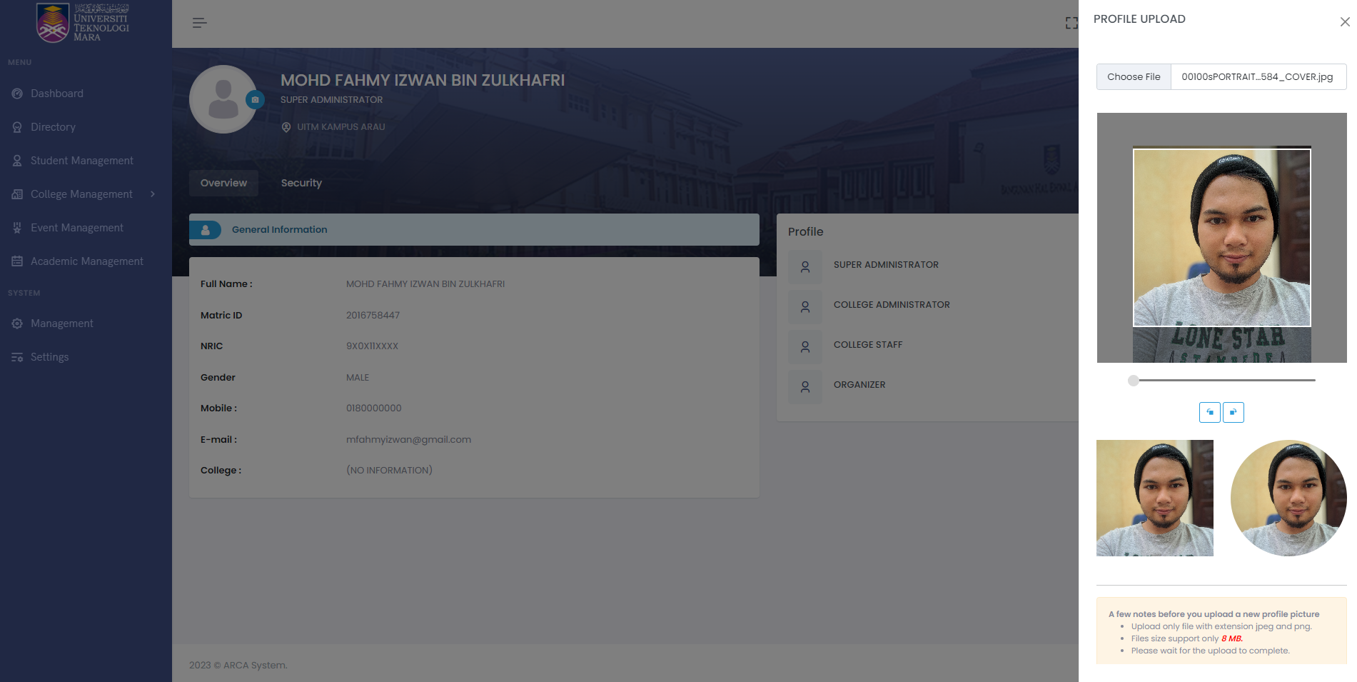Go to Event Management
The height and width of the screenshot is (682, 1357).
click(x=76, y=228)
